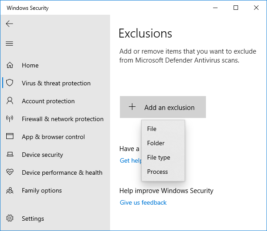Click the people icon for Family options
The image size is (267, 231).
pyautogui.click(x=10, y=190)
